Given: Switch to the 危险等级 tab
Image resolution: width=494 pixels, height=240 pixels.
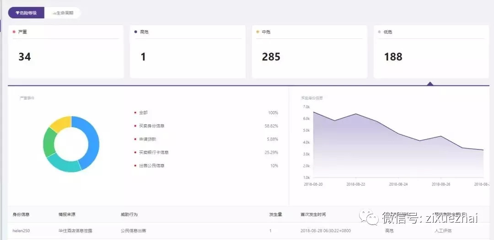Looking at the screenshot, I should (x=26, y=13).
